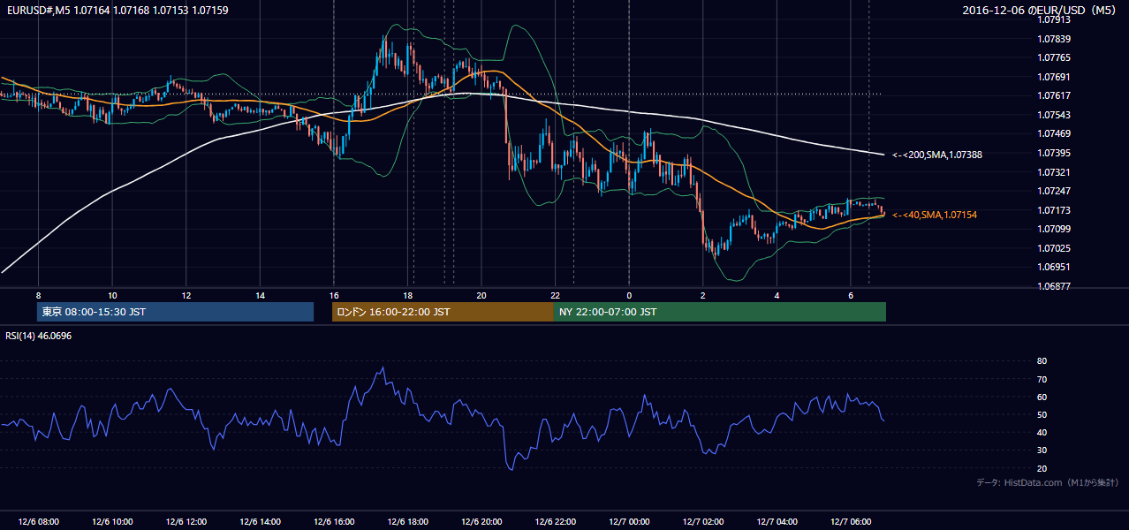Click the 12/7 06:00 time label
Screen dimensions: 1129x530
click(x=851, y=522)
